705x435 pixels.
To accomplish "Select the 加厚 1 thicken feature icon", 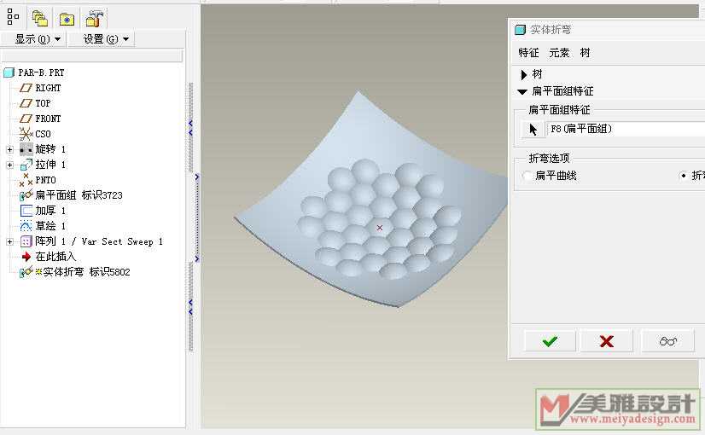I will coord(26,211).
